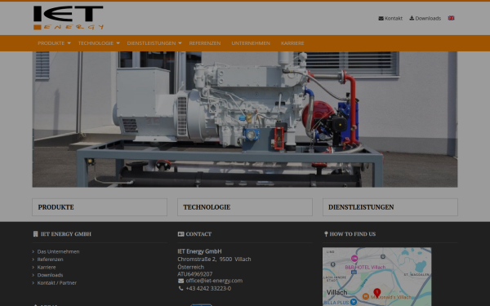Click the download icon beside Downloads
This screenshot has width=490, height=306.
412,18
